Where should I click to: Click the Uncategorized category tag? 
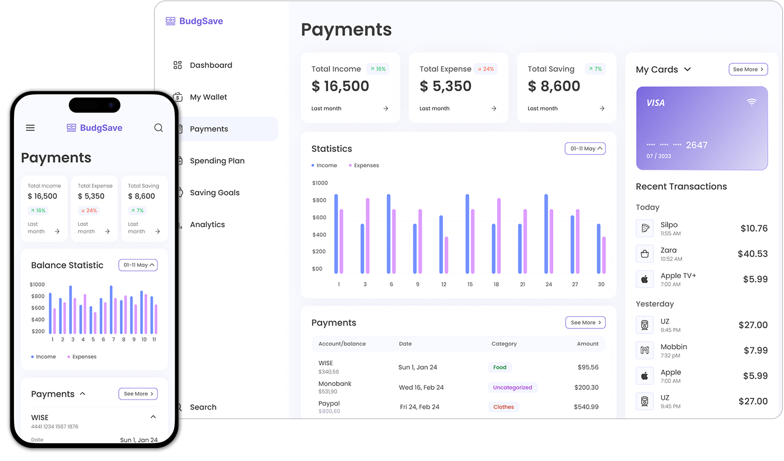512,387
